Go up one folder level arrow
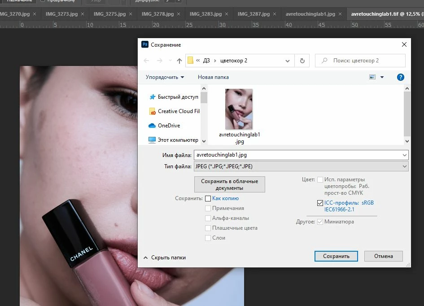This screenshot has height=306, width=424. 179,61
